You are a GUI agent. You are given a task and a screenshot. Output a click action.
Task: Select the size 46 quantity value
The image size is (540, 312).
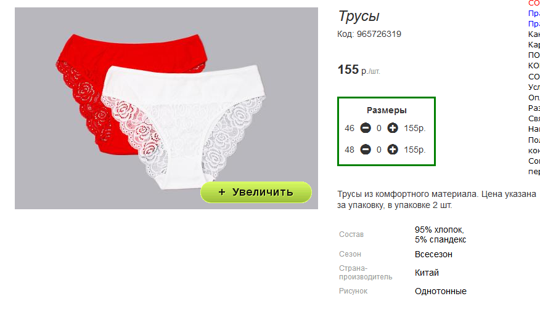(x=379, y=128)
